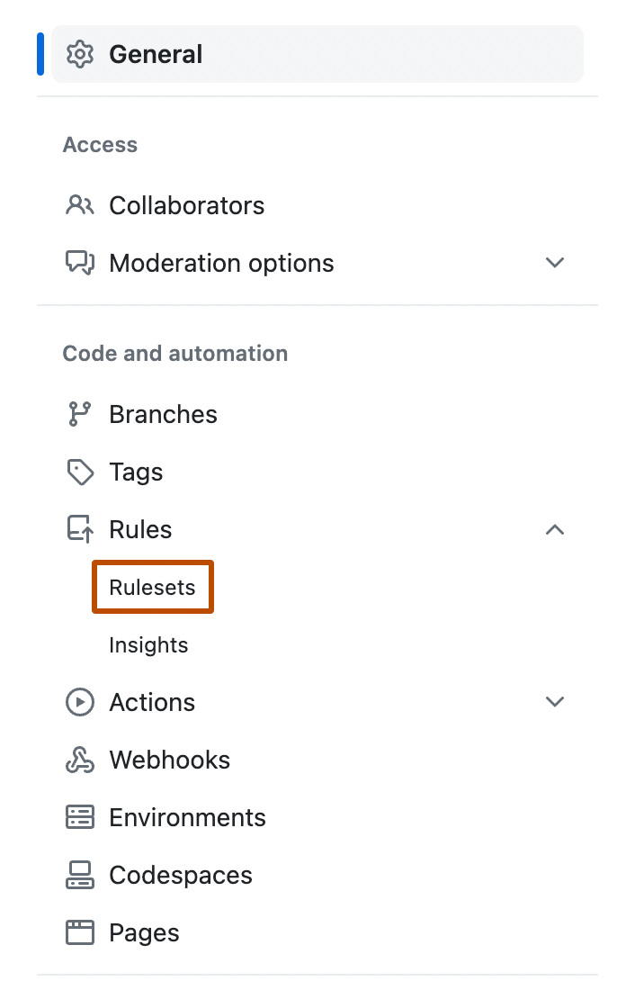
Task: Click the tag icon beside Tags
Action: coord(80,472)
